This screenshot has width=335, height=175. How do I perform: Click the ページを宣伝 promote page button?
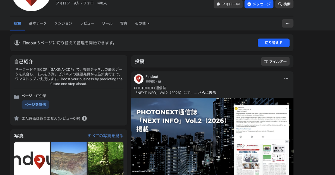pos(35,104)
